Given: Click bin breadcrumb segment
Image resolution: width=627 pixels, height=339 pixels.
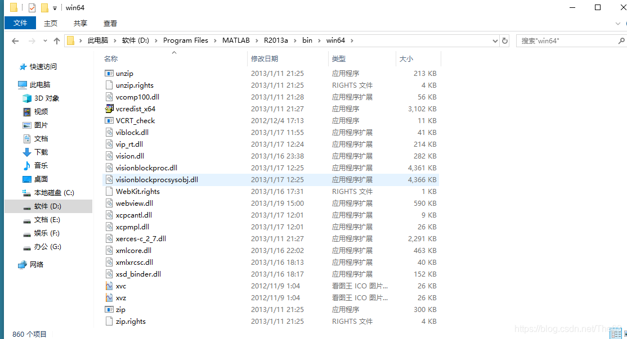Looking at the screenshot, I should coord(307,40).
